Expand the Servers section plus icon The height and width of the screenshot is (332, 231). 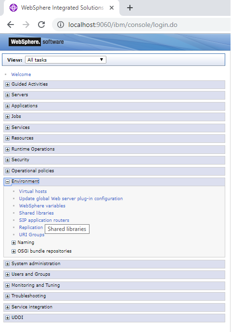[x=7, y=95]
